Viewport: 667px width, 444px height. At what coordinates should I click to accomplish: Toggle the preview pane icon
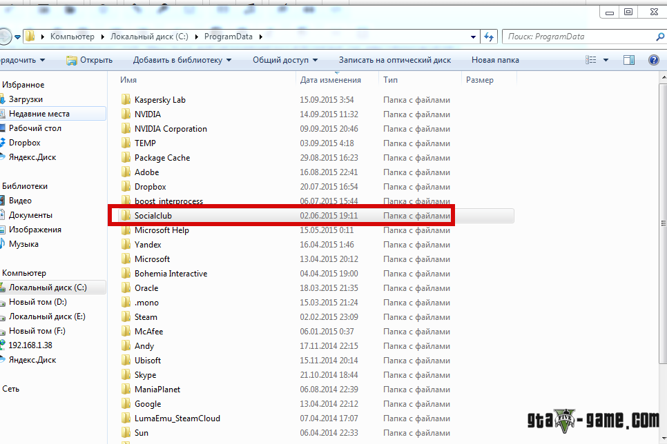click(629, 60)
